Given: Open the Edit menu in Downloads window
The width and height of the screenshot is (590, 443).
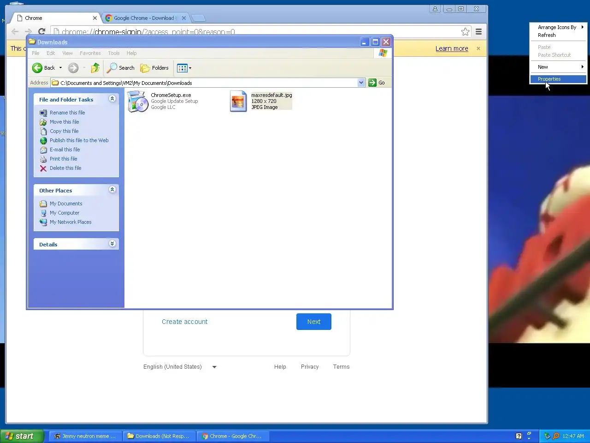Looking at the screenshot, I should click(x=51, y=53).
